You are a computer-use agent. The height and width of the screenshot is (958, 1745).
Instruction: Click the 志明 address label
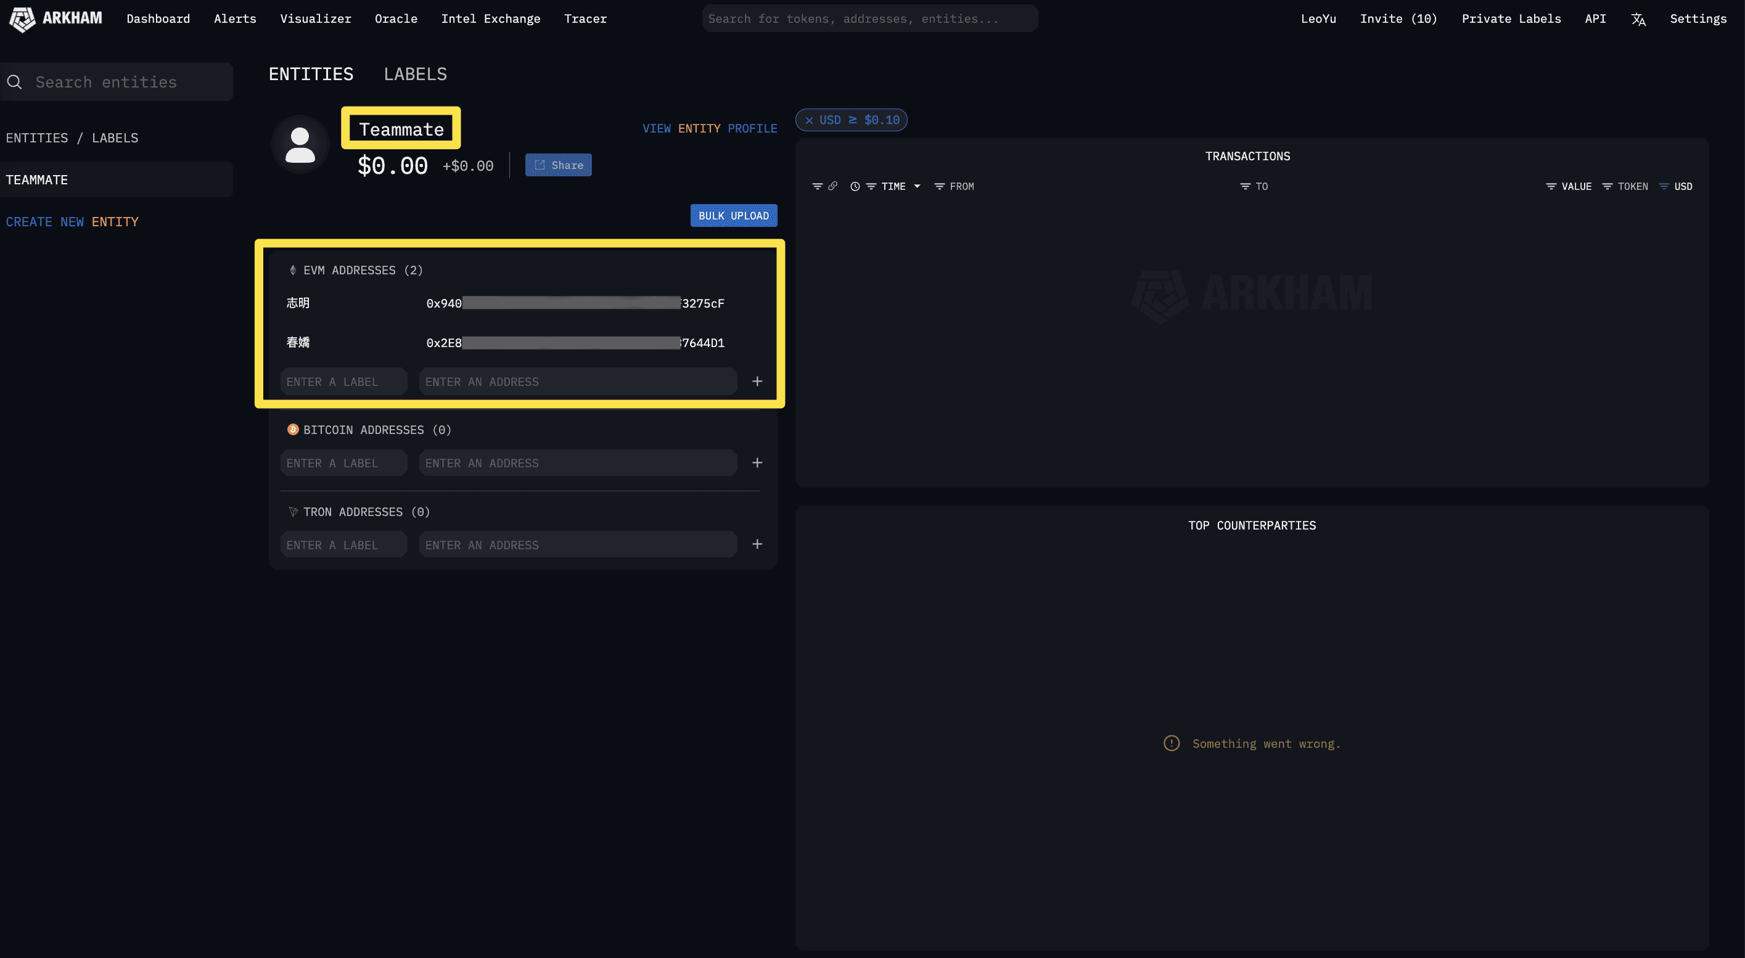tap(298, 303)
